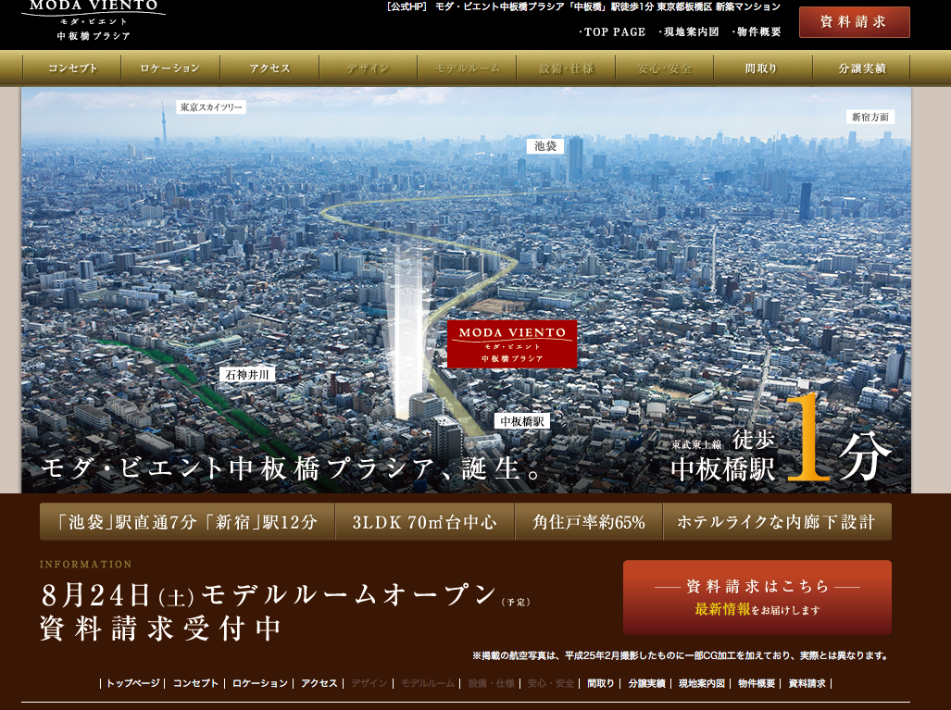Click the MODA VIENTO logo in the header

click(93, 20)
